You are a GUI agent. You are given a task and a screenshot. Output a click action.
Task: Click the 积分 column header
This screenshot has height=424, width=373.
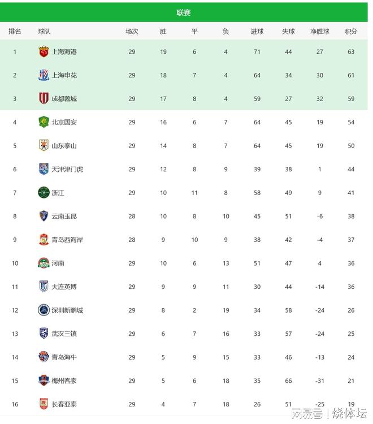351,32
